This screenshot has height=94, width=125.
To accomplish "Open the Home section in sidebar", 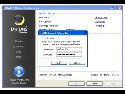I will click(x=18, y=41).
